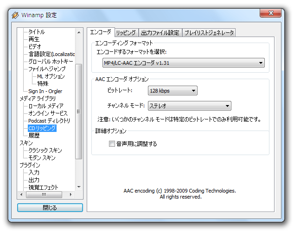The width and height of the screenshot is (294, 231).
Task: Select 視覚エフェクト tree item
Action: tap(43, 187)
